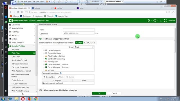The width and height of the screenshot is (180, 101).
Task: Select General Interest - Business category
Action: [58, 67]
